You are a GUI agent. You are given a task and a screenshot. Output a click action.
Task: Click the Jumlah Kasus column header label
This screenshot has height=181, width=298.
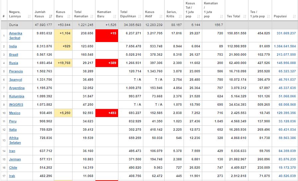[40, 14]
